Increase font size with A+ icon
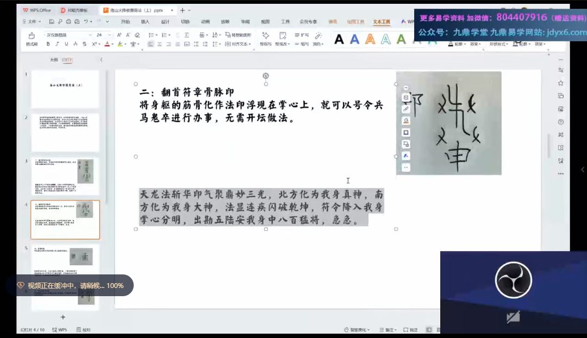The width and height of the screenshot is (587, 338). tap(120, 35)
